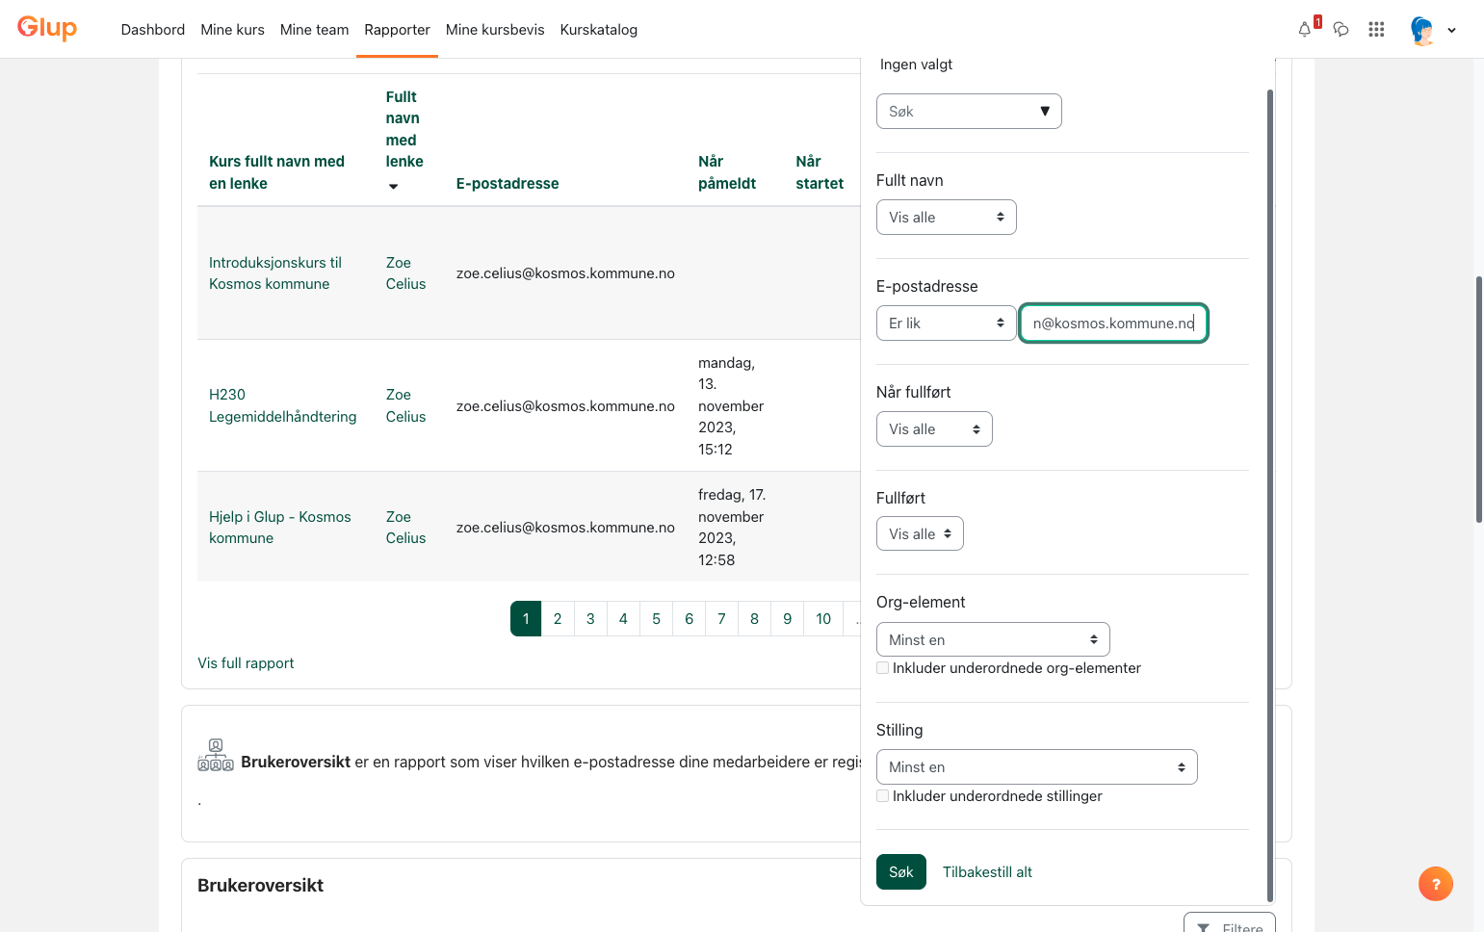
Task: Open the apps grid menu
Action: pos(1376,29)
